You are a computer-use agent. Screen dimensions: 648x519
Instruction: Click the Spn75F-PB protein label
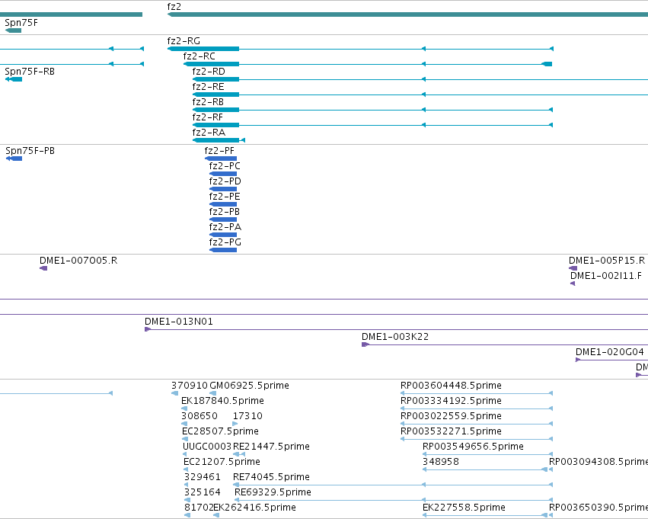point(30,151)
